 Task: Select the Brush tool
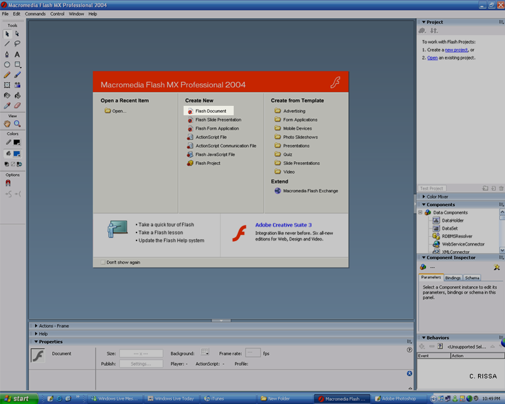pyautogui.click(x=18, y=75)
